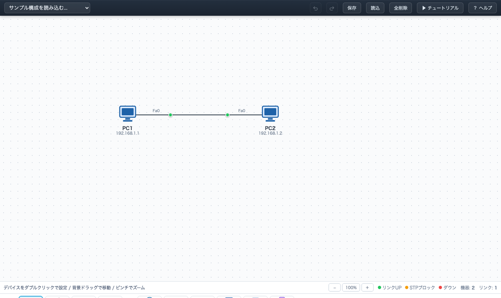
Task: Load a saved topology with 読込
Action: click(x=375, y=8)
